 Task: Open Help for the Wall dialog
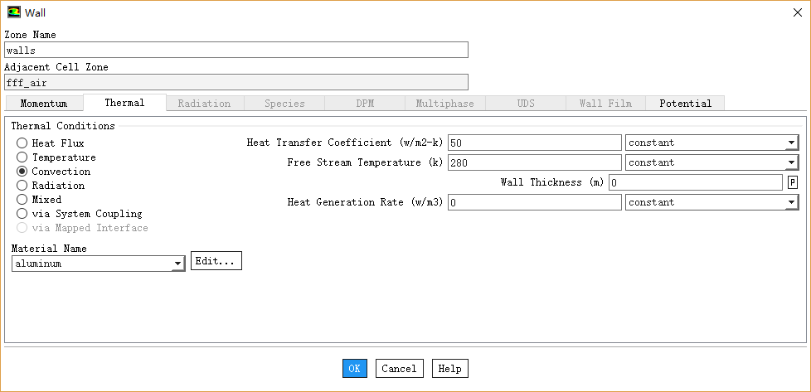point(449,369)
